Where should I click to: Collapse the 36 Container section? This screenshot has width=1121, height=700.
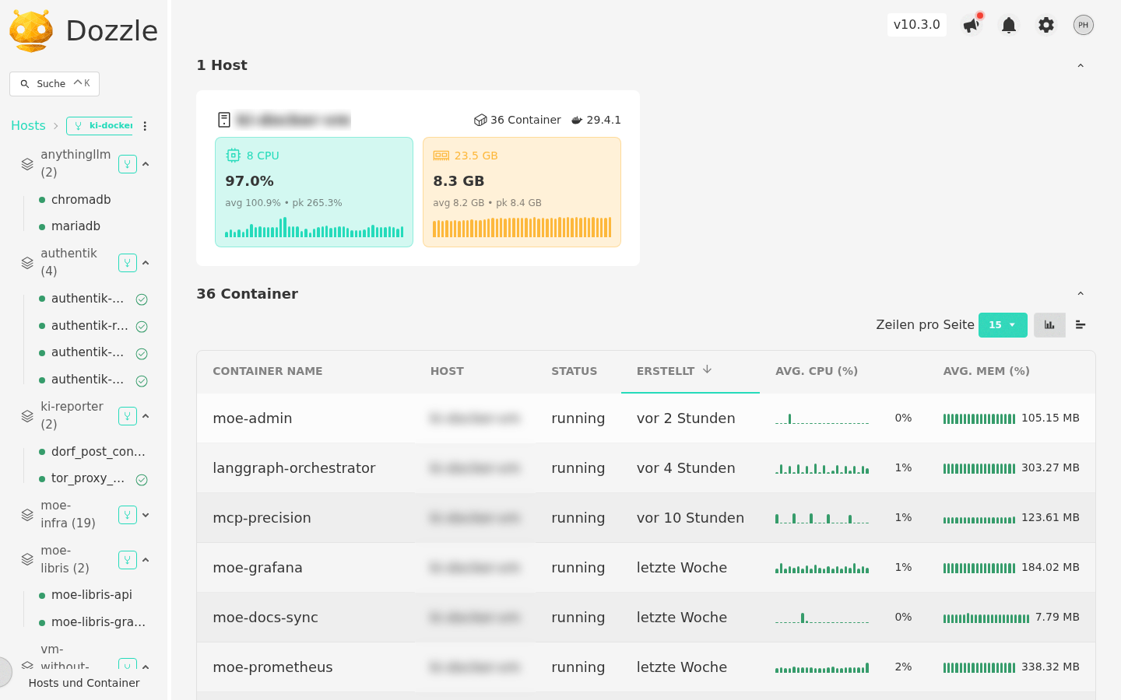pos(1081,294)
